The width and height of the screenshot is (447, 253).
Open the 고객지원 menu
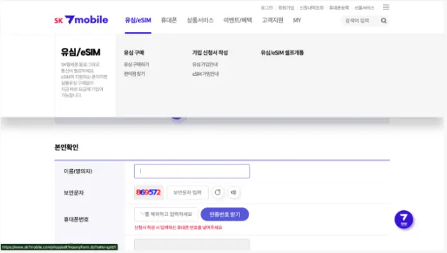click(273, 20)
